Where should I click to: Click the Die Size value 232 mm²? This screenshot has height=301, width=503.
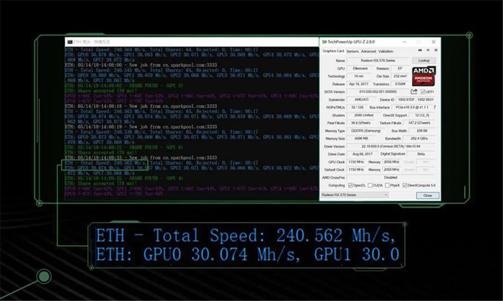tap(400, 76)
